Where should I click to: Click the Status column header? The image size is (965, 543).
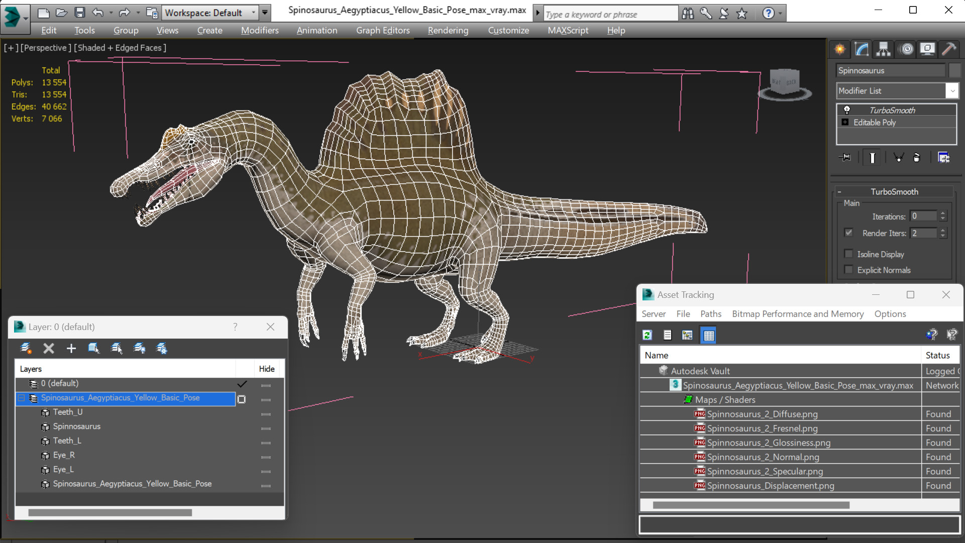coord(940,355)
